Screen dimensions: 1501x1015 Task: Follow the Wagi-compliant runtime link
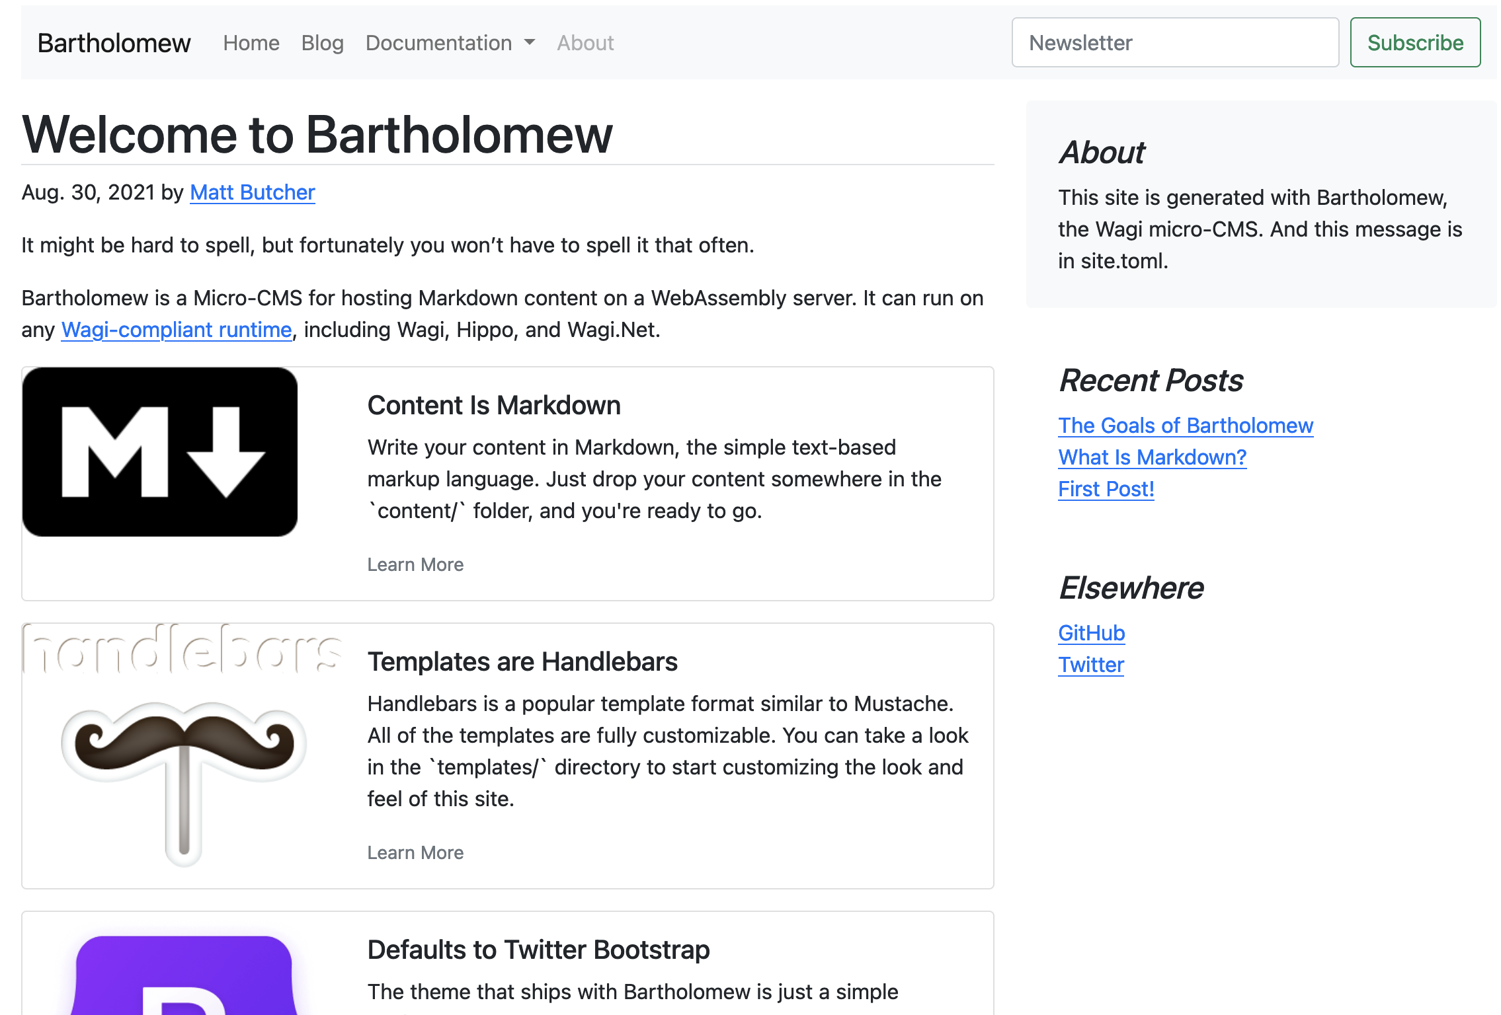pyautogui.click(x=177, y=330)
